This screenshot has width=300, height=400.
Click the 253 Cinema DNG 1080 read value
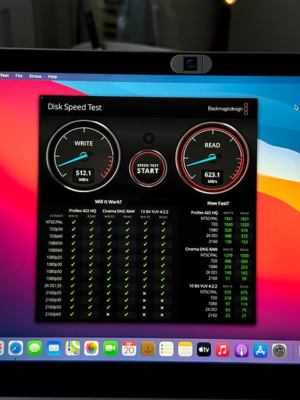[244, 267]
